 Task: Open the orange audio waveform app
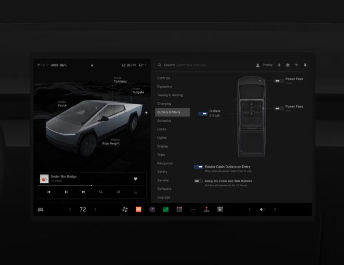[x=138, y=210]
